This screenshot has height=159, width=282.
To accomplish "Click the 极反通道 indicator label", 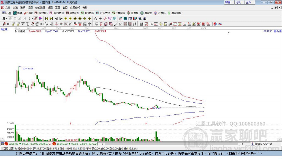I will 20,31.
